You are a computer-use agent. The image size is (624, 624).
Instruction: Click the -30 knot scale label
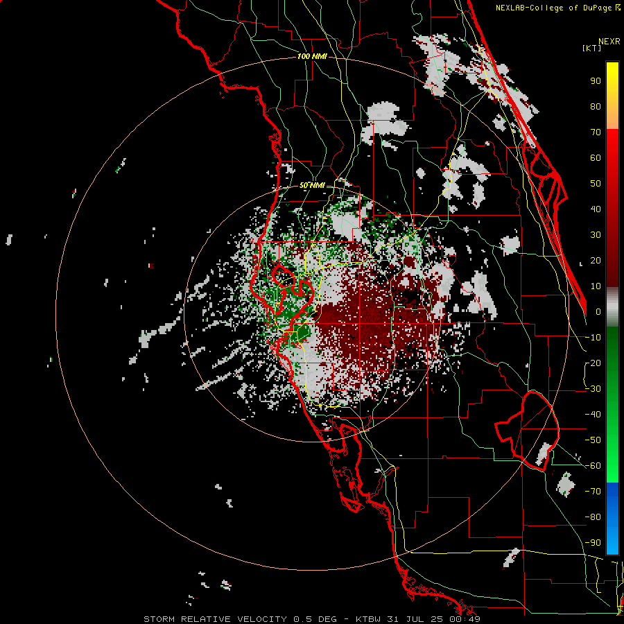[593, 389]
